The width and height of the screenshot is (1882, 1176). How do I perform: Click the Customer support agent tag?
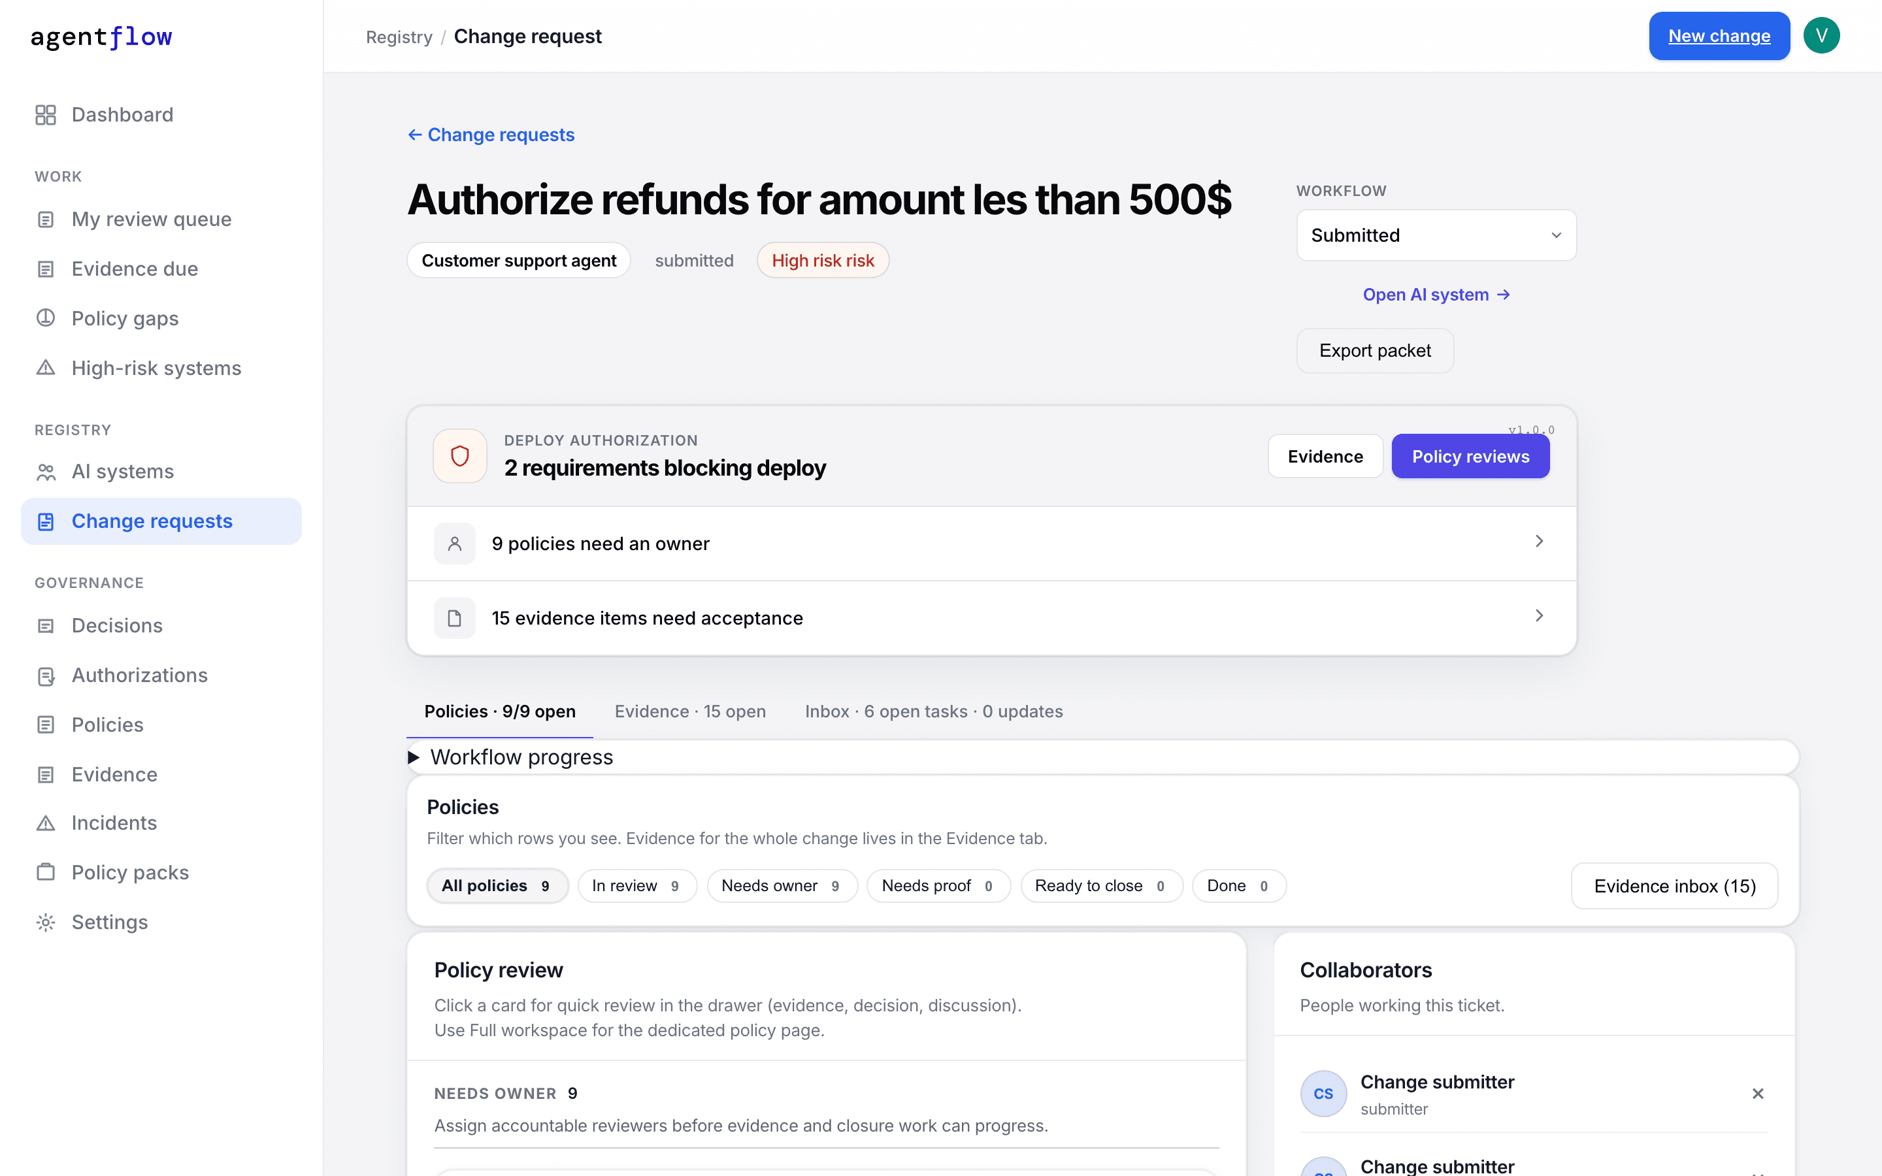coord(519,261)
